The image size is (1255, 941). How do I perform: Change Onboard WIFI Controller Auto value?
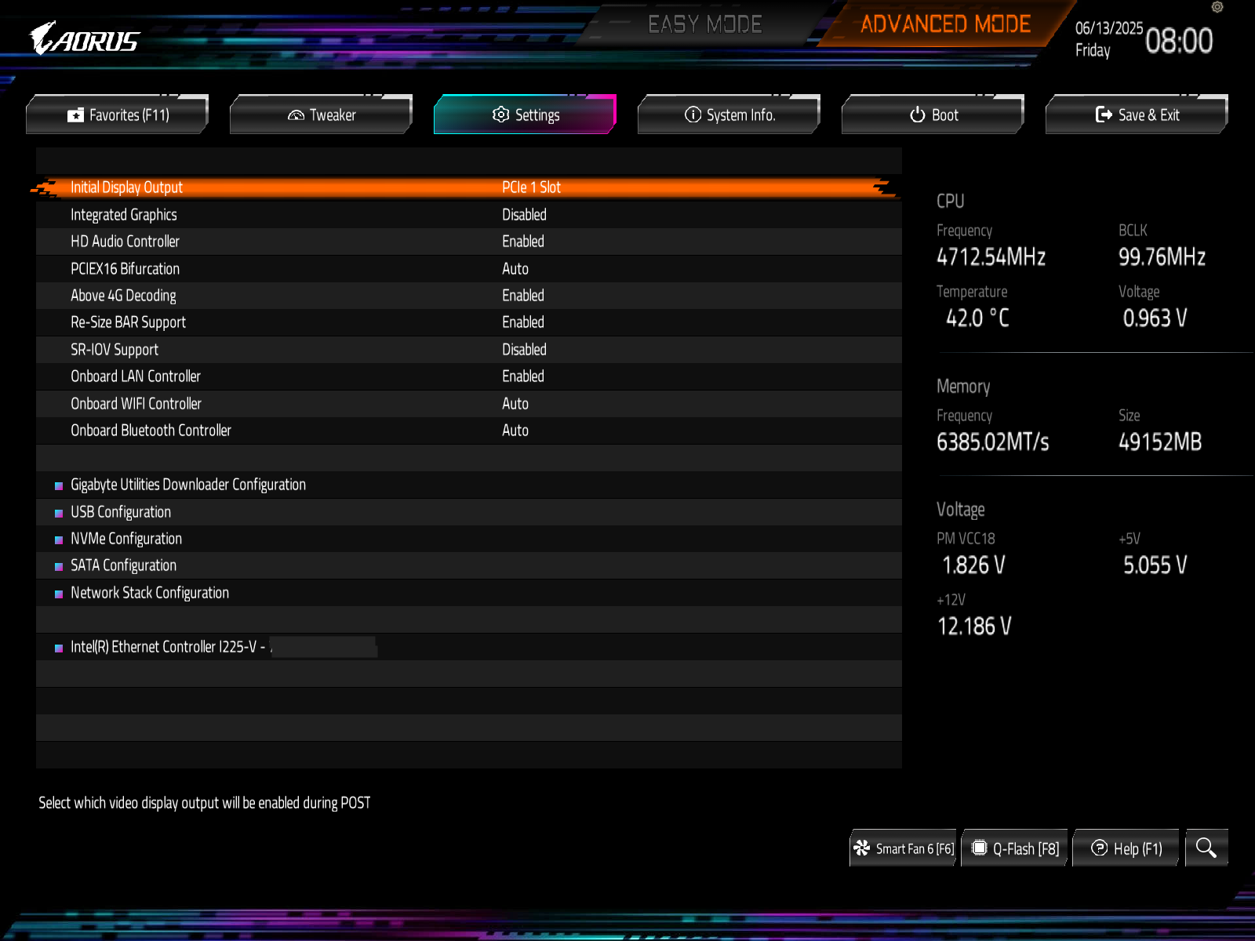coord(515,404)
